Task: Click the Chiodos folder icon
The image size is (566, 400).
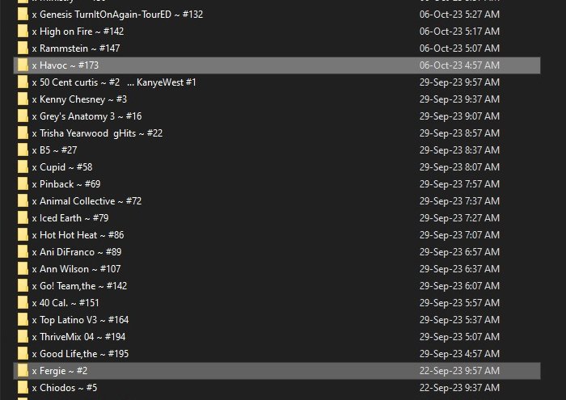Action: 23,388
